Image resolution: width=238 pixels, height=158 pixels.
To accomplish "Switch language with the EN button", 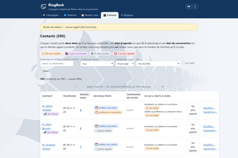I will click(x=189, y=6).
